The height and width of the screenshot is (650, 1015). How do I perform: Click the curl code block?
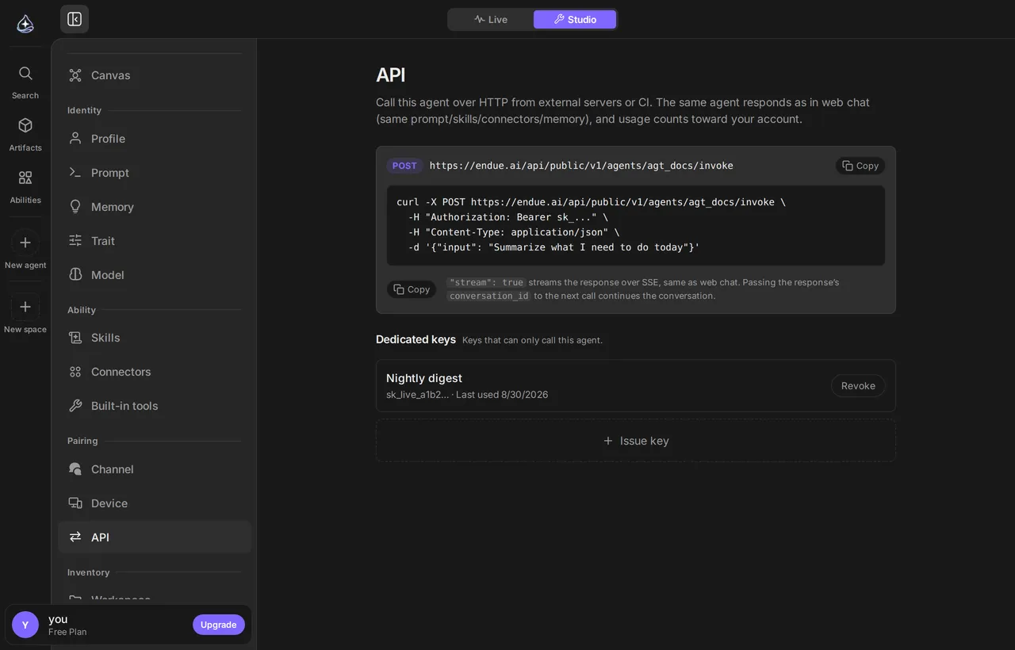tap(636, 225)
